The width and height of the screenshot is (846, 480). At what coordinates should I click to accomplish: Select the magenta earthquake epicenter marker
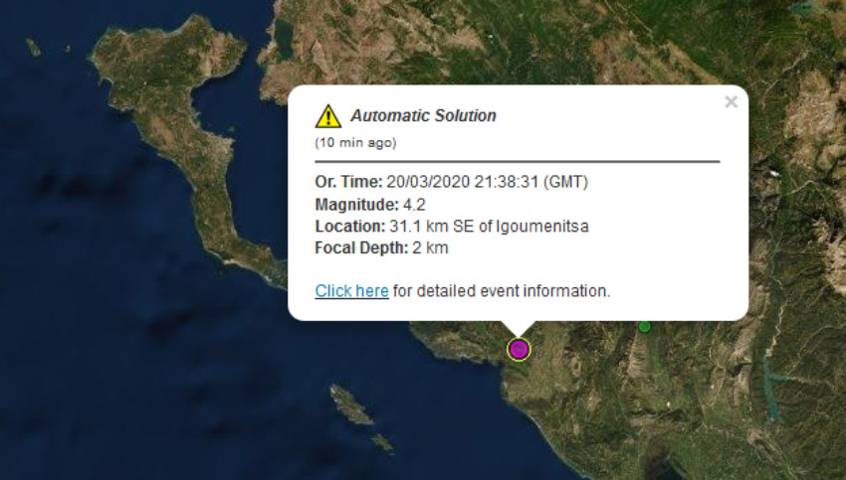[x=519, y=349]
